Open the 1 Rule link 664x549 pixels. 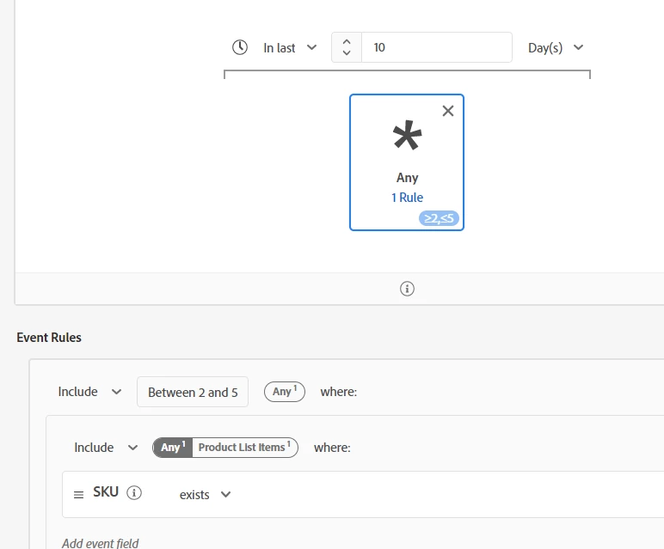[407, 198]
